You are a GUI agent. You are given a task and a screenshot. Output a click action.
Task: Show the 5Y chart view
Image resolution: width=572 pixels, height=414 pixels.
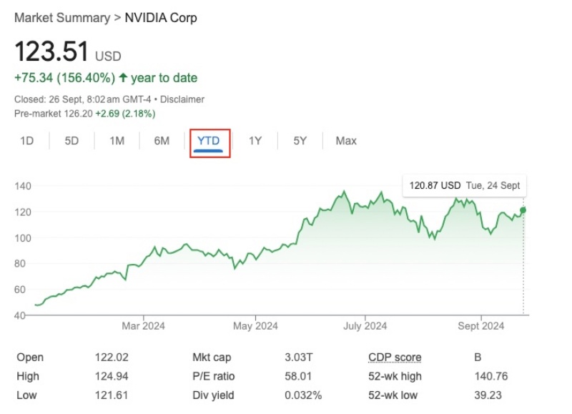(299, 141)
